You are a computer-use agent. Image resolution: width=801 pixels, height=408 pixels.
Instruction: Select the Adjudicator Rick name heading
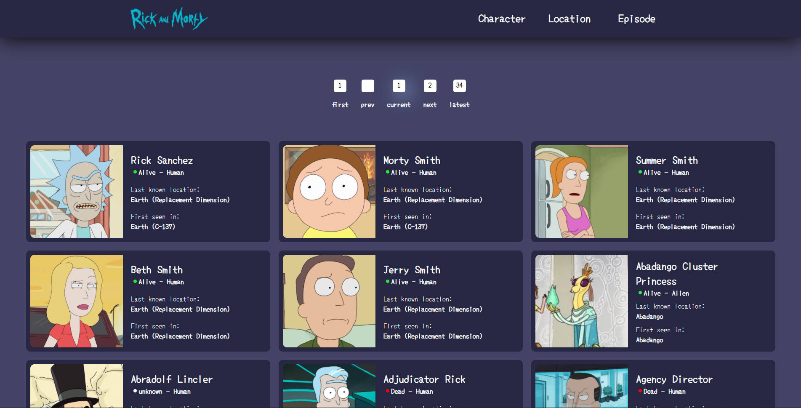(424, 379)
